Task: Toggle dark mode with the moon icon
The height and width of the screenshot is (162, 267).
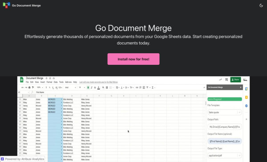Action: (261, 5)
